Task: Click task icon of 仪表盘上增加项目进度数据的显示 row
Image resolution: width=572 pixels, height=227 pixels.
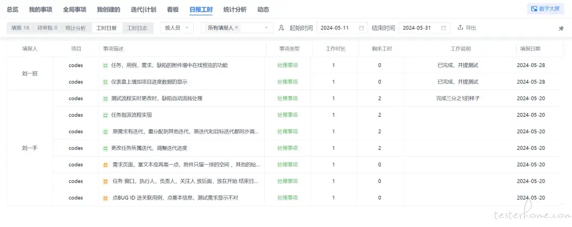Action: tap(105, 82)
